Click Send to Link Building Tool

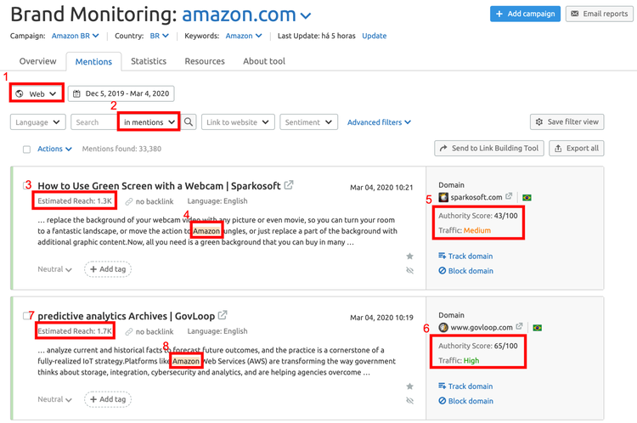tap(489, 148)
